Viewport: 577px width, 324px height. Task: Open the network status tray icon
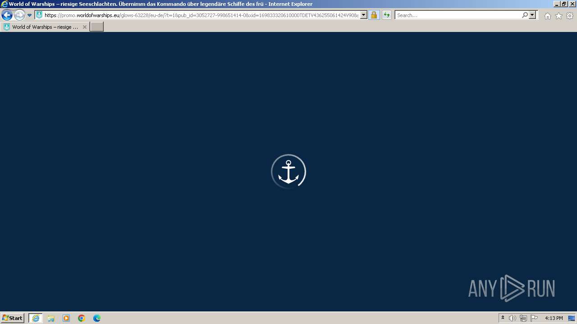tap(523, 318)
